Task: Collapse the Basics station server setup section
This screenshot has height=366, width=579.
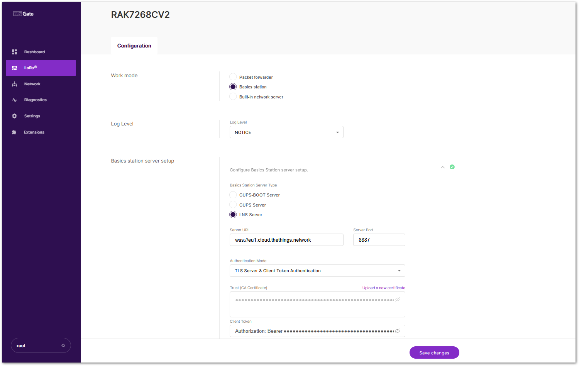Action: tap(443, 167)
